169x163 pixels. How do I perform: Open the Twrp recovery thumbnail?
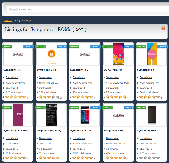pyautogui.click(x=51, y=115)
